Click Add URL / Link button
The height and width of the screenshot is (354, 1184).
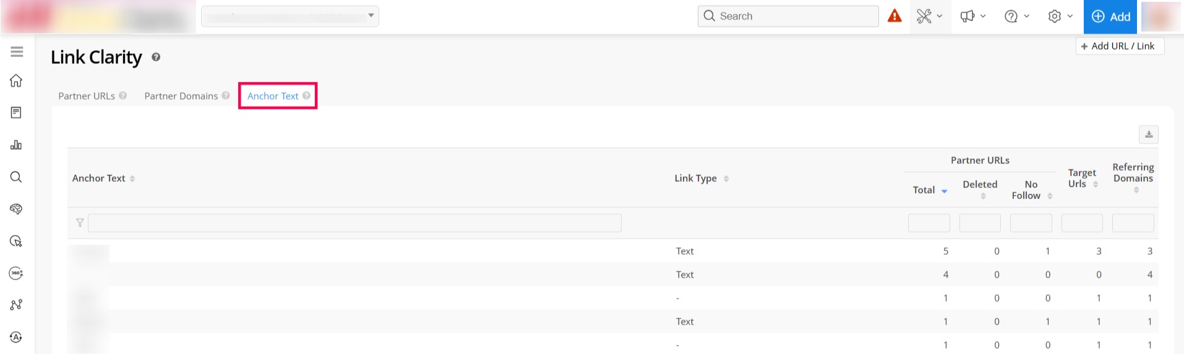(1120, 46)
